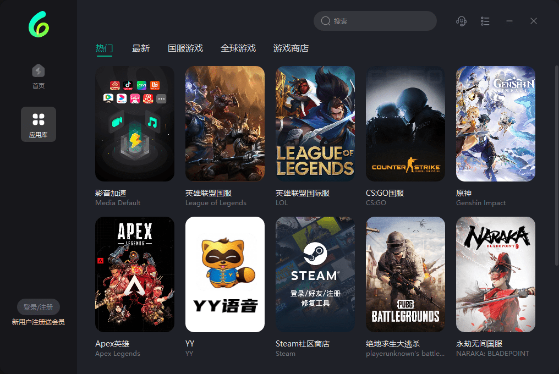The width and height of the screenshot is (559, 374).
Task: Click the green app logo
Action: pos(39,24)
